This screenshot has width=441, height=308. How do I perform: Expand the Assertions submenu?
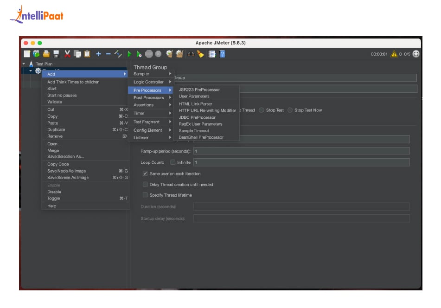(x=151, y=105)
